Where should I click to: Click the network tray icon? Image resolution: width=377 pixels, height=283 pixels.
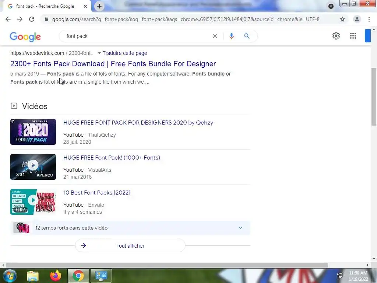[340, 275]
